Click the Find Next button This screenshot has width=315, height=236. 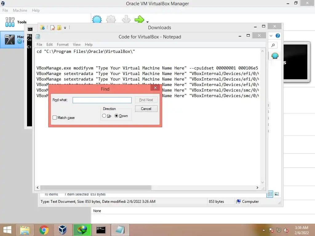146,100
